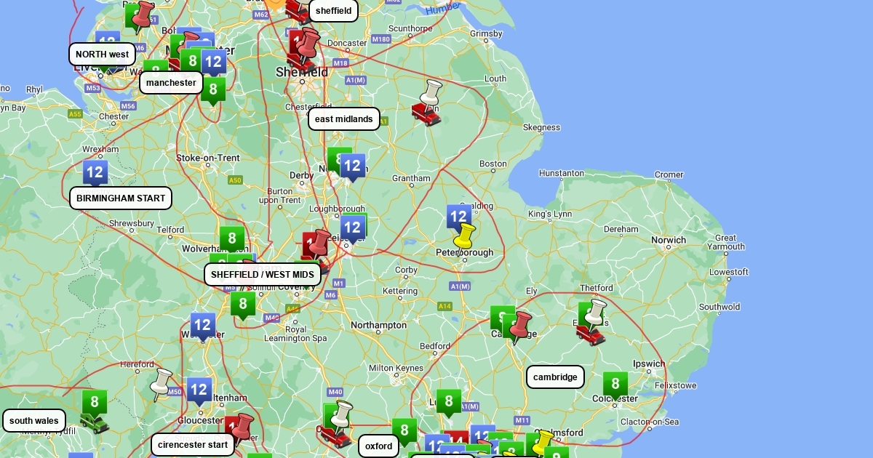The image size is (873, 458).
Task: Select the blue 12 marker near Wrexham
Action: [x=95, y=173]
